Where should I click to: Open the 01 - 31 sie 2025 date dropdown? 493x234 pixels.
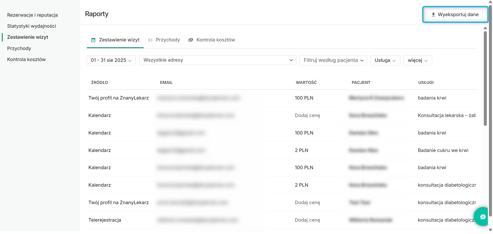tap(111, 60)
